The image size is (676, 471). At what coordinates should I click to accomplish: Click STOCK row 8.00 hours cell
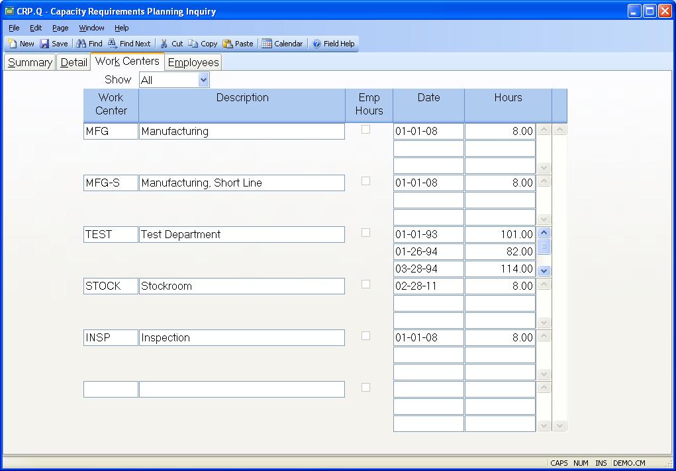pos(500,286)
